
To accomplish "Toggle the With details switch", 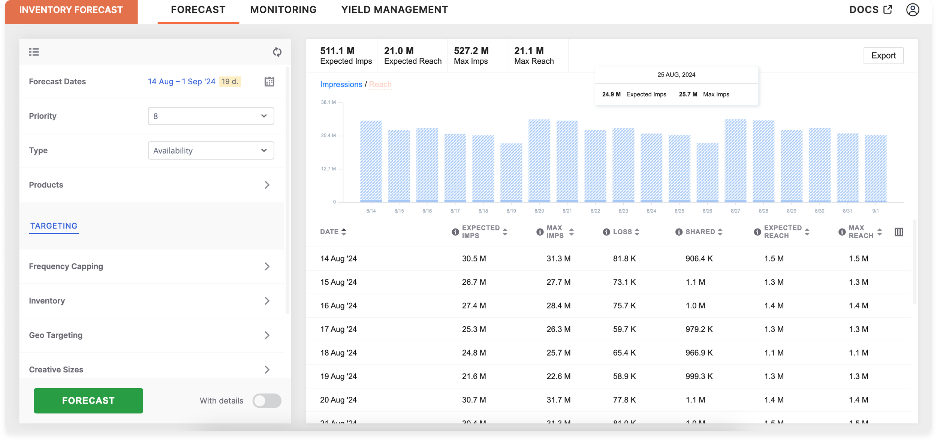I will click(267, 401).
